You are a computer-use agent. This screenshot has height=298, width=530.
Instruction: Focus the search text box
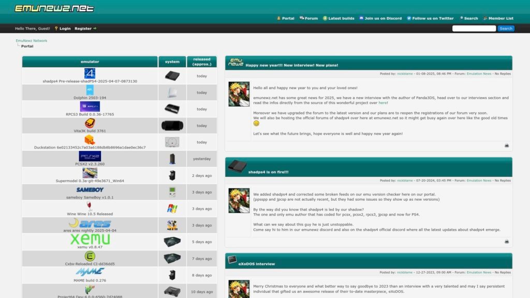[x=474, y=28]
